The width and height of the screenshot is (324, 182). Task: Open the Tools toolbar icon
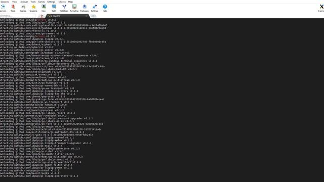(13, 8)
